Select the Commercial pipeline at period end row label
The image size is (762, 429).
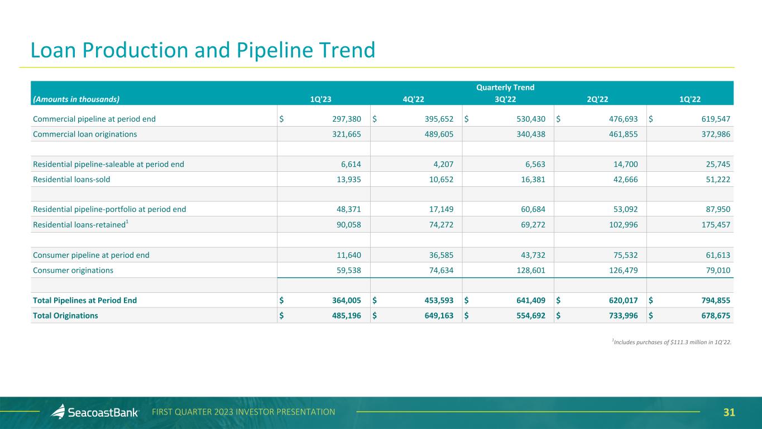click(x=94, y=119)
